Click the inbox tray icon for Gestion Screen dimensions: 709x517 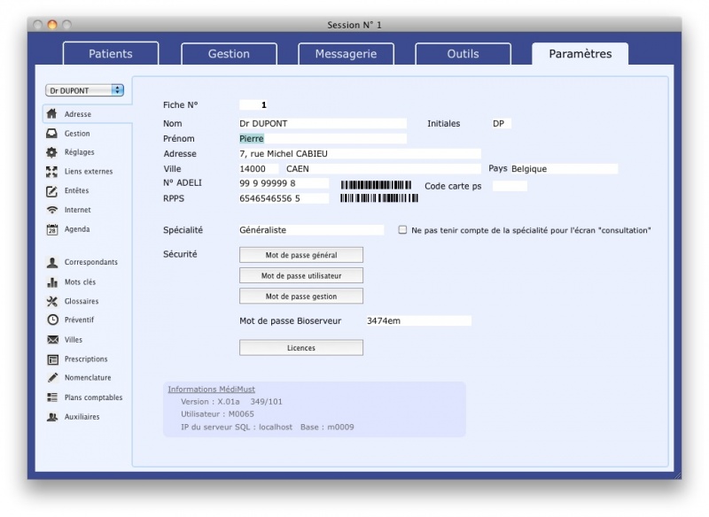pyautogui.click(x=52, y=133)
